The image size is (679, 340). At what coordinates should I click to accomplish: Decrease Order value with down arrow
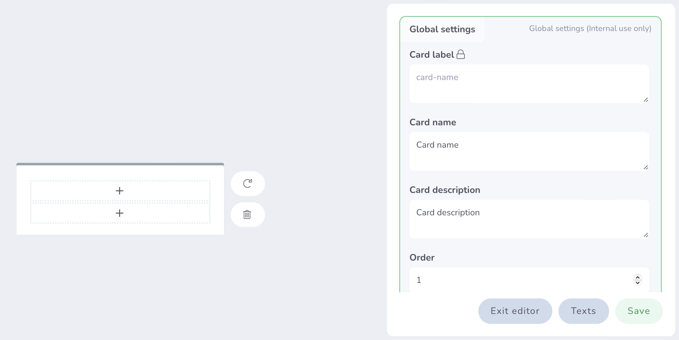pos(638,283)
